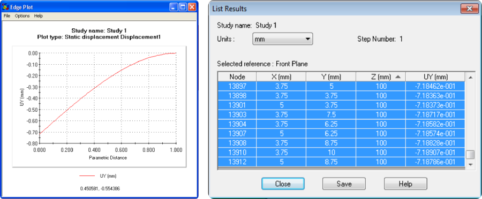Click the plot title Study name: Study 1
Viewport: 482px width, 199px height.
[99, 30]
